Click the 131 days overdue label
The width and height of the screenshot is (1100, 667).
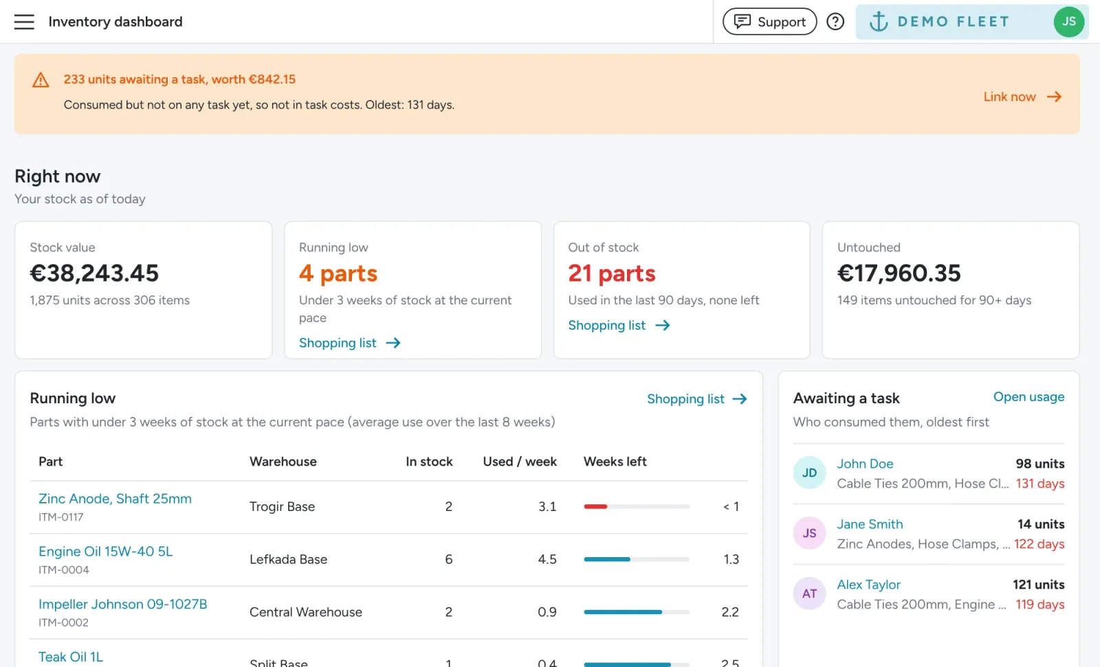(x=1040, y=484)
